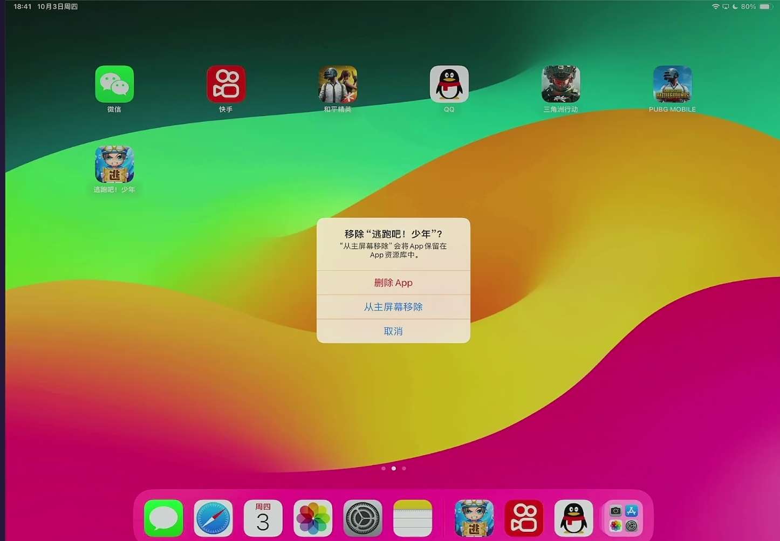Open the PUBG MOBILE app icon
Image resolution: width=780 pixels, height=541 pixels.
tap(673, 84)
